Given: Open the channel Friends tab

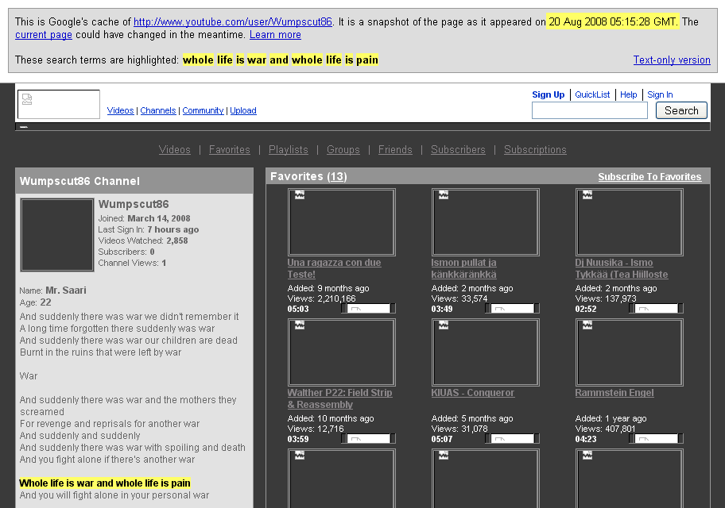Looking at the screenshot, I should pyautogui.click(x=395, y=150).
